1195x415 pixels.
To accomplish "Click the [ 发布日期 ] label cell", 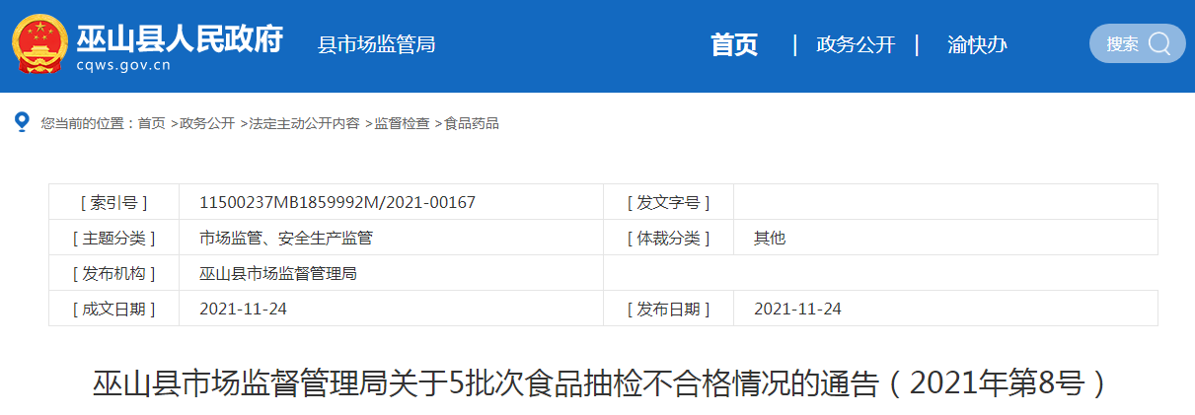I will click(x=668, y=309).
